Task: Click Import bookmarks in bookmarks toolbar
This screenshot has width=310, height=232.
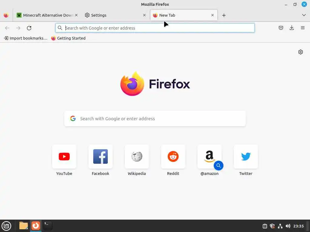Action: (26, 38)
